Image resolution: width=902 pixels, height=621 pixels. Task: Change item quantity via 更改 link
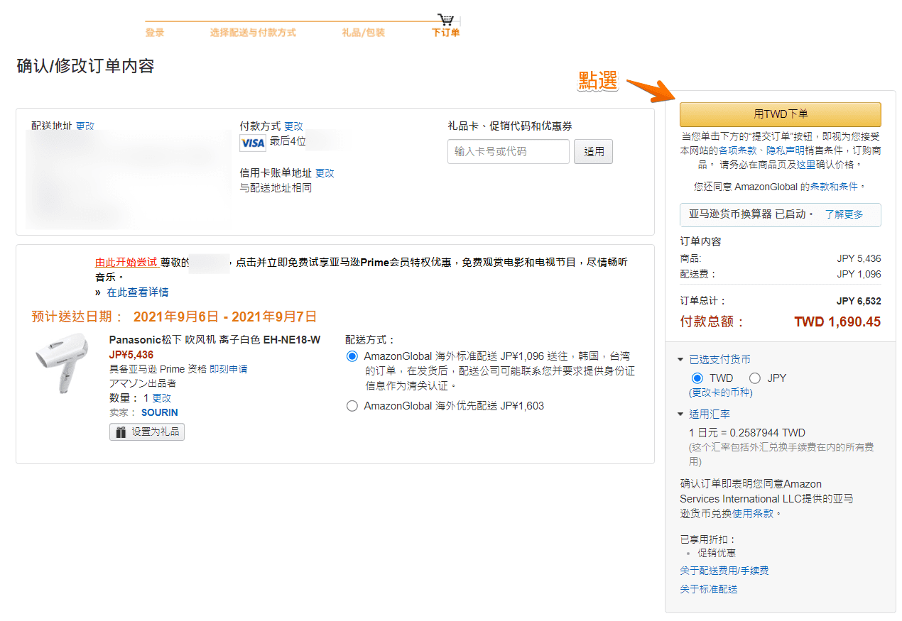[x=162, y=398]
